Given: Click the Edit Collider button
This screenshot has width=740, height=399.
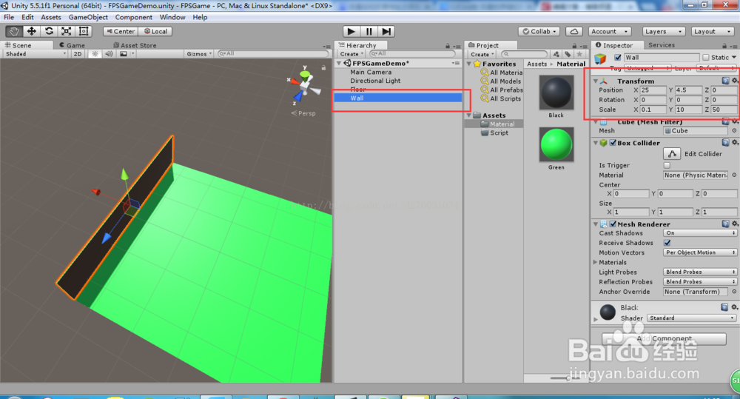Looking at the screenshot, I should click(x=672, y=153).
